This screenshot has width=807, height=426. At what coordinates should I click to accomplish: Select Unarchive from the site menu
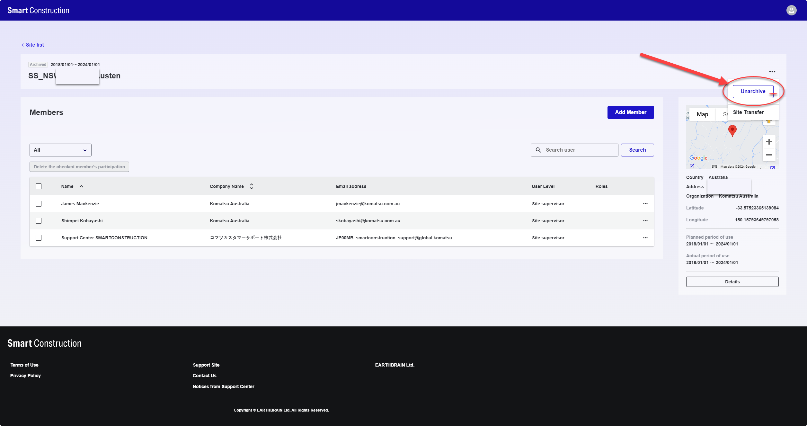click(753, 92)
